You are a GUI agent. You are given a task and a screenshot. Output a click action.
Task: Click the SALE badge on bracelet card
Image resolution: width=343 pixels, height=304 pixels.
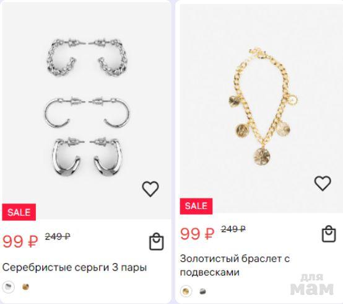point(196,206)
